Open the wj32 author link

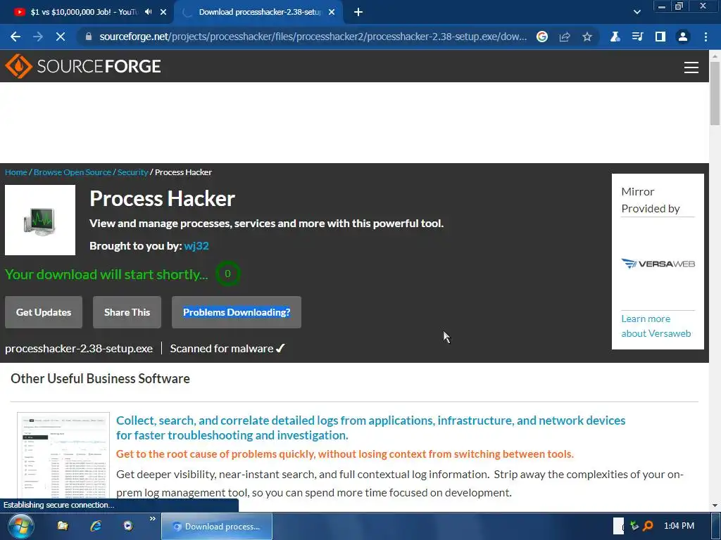click(196, 245)
